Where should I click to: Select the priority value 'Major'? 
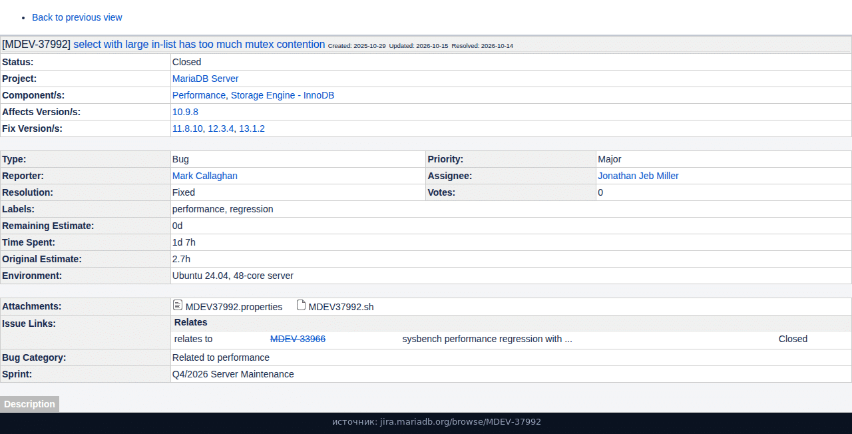tap(609, 159)
